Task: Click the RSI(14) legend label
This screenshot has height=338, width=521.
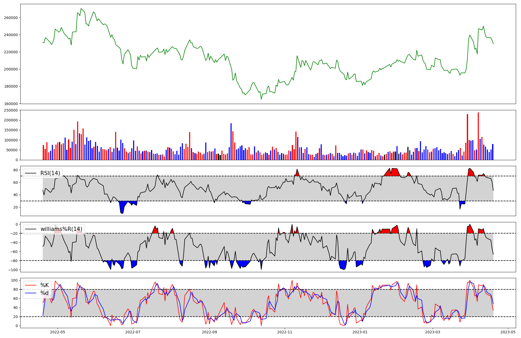Action: [x=50, y=173]
